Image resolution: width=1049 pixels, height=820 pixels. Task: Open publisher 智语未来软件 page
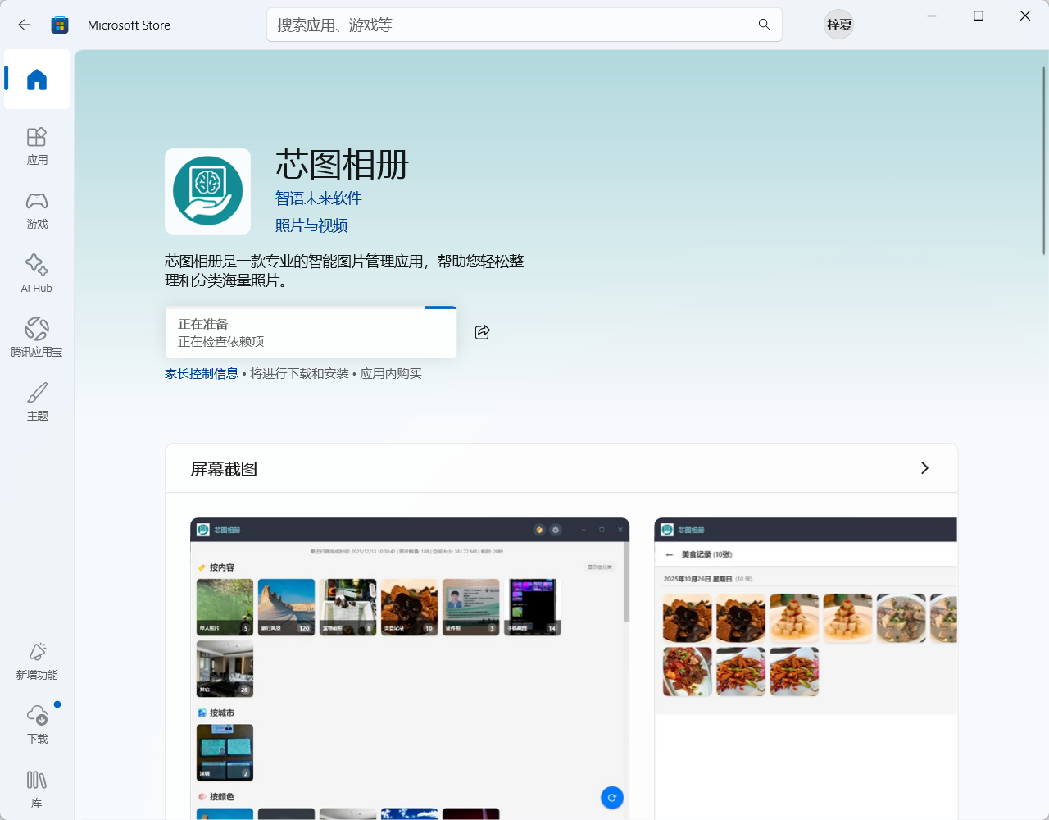(x=318, y=198)
